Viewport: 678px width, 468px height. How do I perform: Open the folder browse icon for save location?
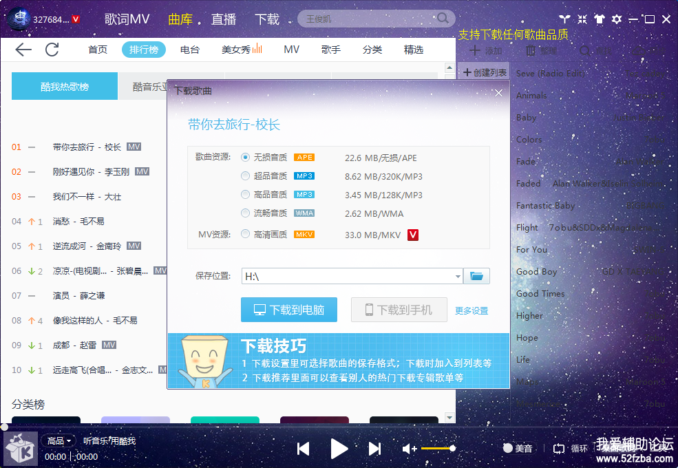click(476, 276)
